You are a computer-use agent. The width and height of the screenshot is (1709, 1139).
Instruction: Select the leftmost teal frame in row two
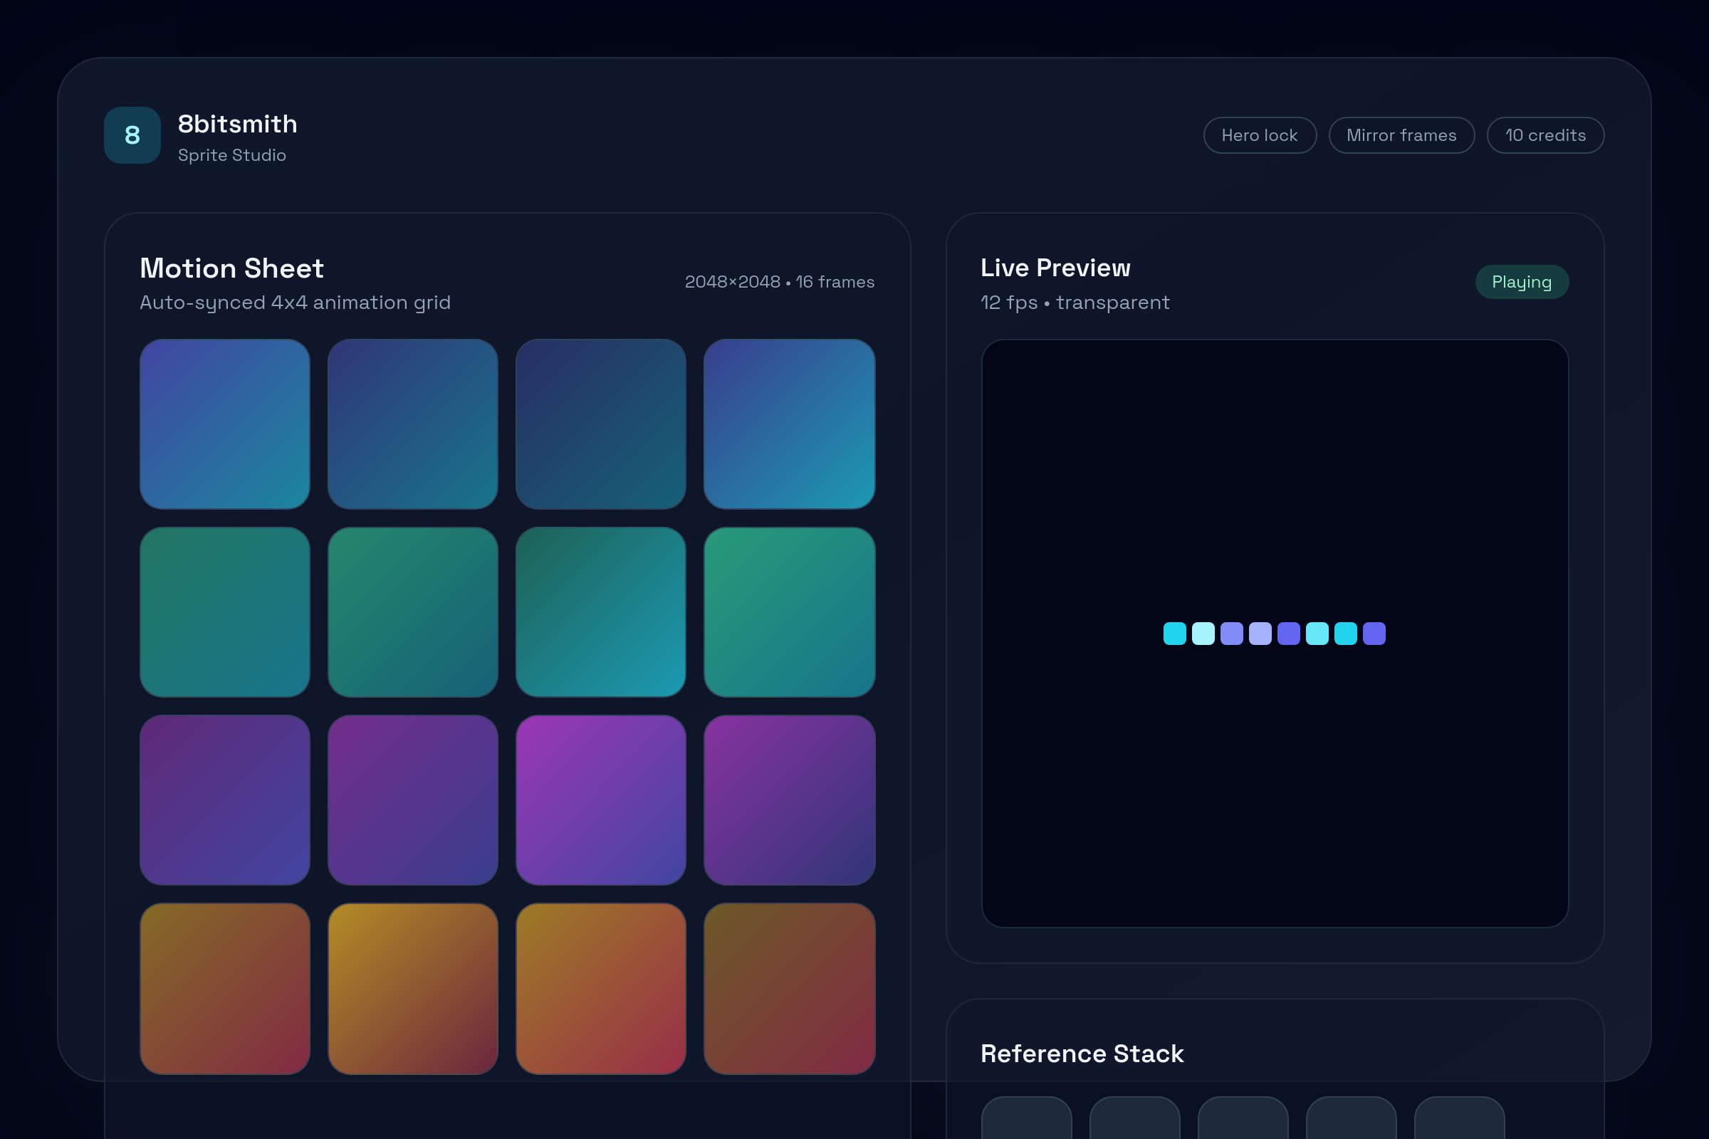(x=224, y=612)
